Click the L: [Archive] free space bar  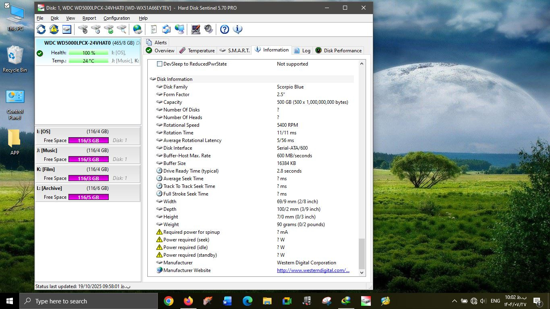[88, 197]
